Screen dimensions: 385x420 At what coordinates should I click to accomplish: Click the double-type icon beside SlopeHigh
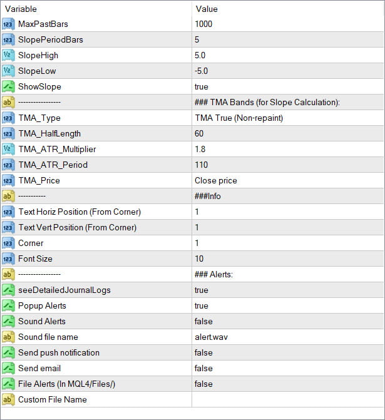point(8,56)
